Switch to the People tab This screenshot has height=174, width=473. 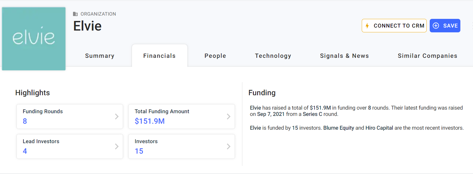pos(215,56)
